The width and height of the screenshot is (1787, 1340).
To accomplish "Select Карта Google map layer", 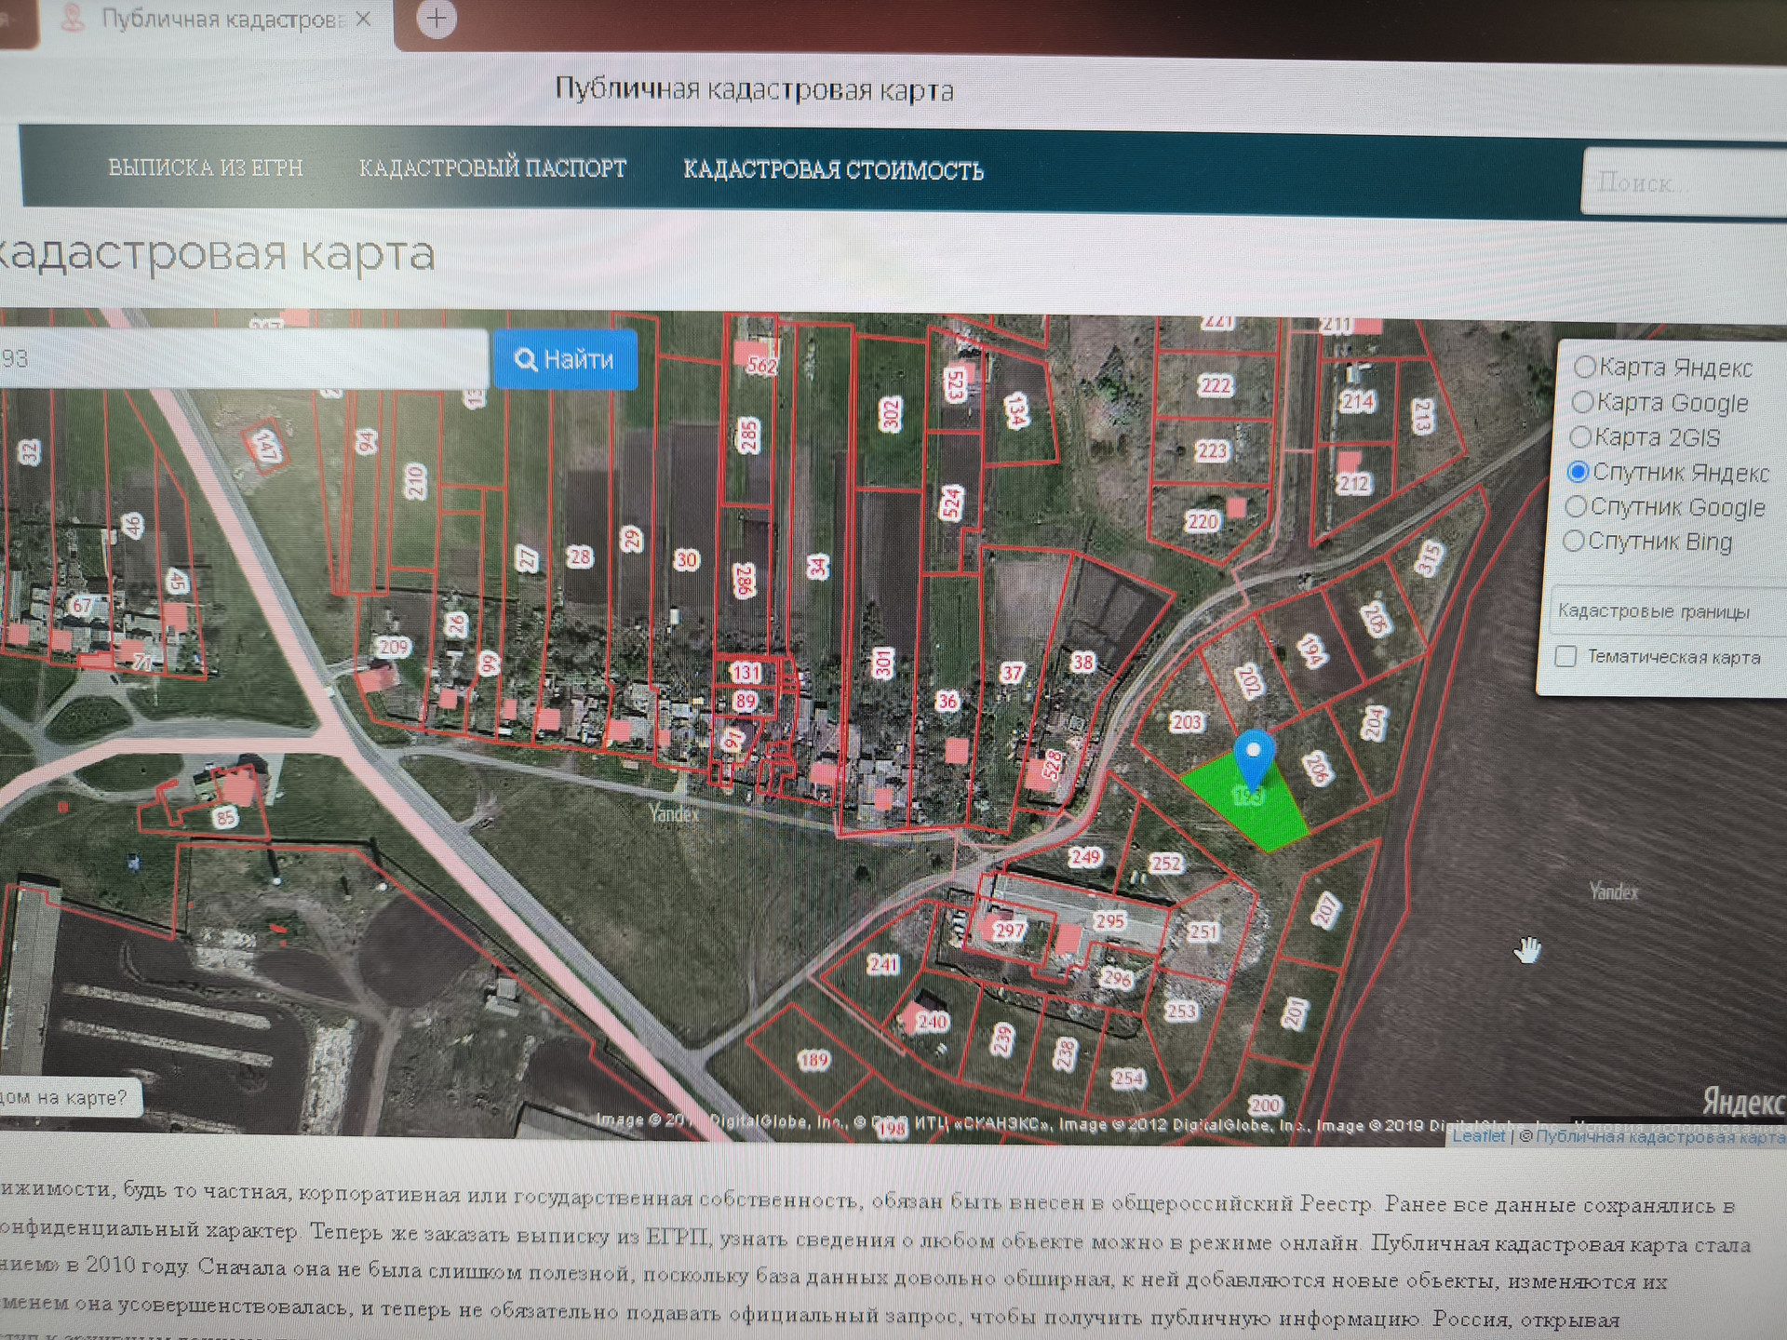I will [x=1582, y=402].
